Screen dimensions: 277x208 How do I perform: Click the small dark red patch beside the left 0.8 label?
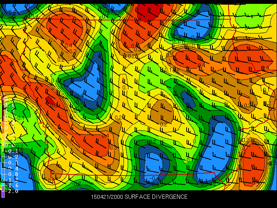click(x=50, y=101)
